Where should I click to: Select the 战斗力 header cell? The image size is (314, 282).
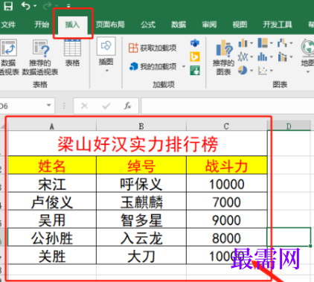pos(226,165)
